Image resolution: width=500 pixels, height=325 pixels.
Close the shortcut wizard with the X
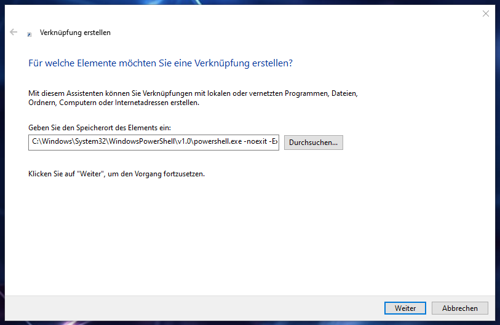tap(486, 14)
